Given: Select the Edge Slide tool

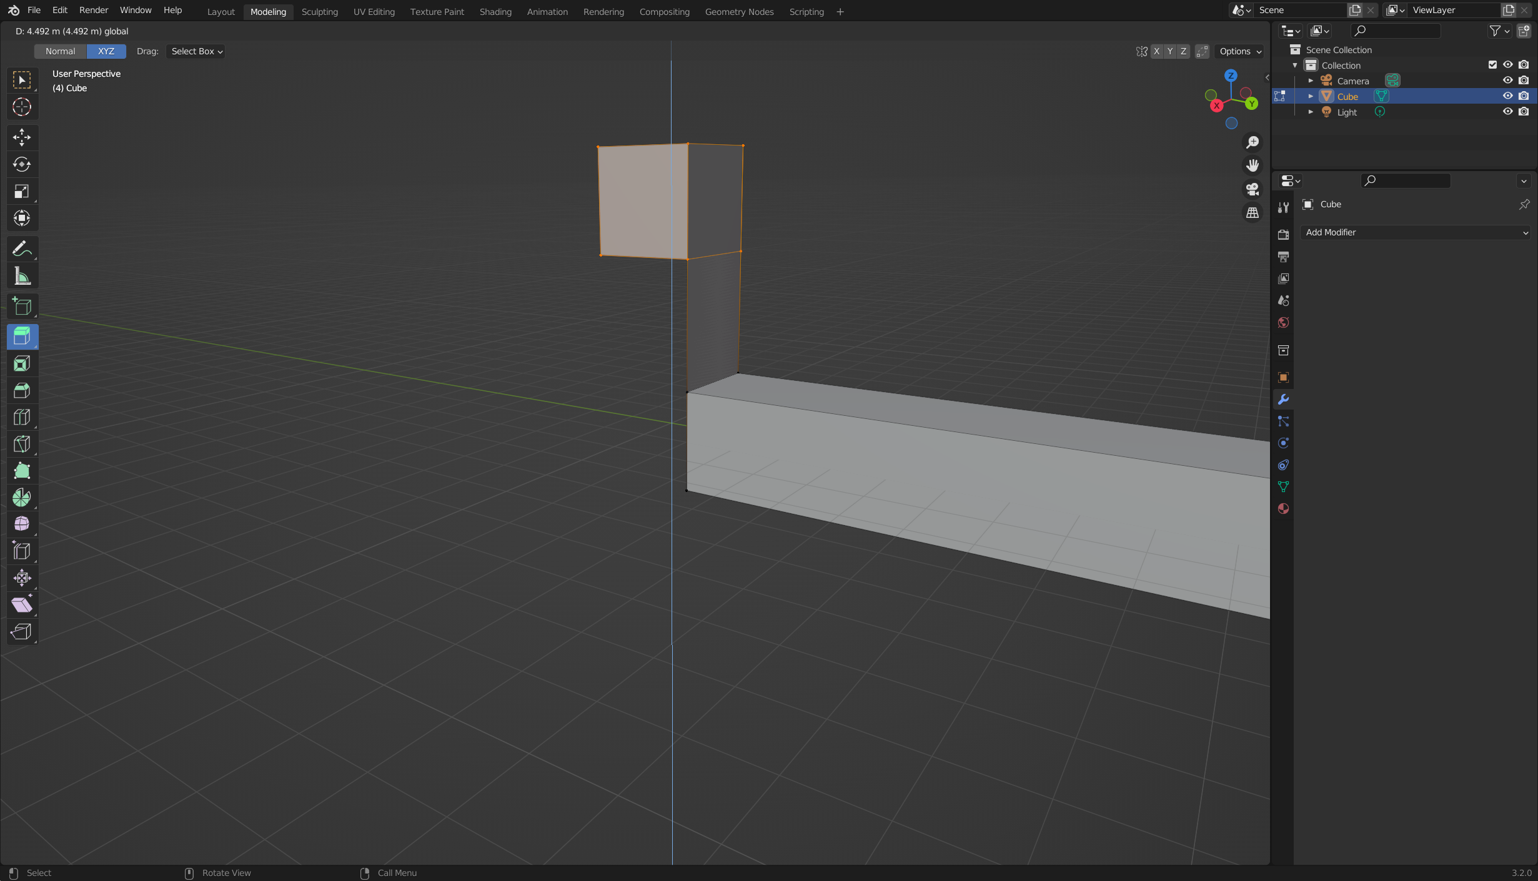Looking at the screenshot, I should pyautogui.click(x=22, y=551).
